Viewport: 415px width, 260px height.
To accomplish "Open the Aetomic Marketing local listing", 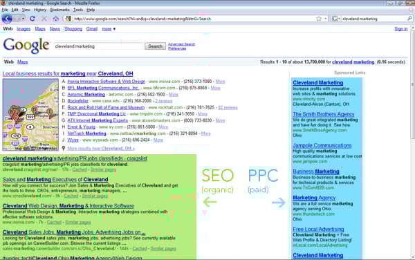I will pyautogui.click(x=86, y=95).
